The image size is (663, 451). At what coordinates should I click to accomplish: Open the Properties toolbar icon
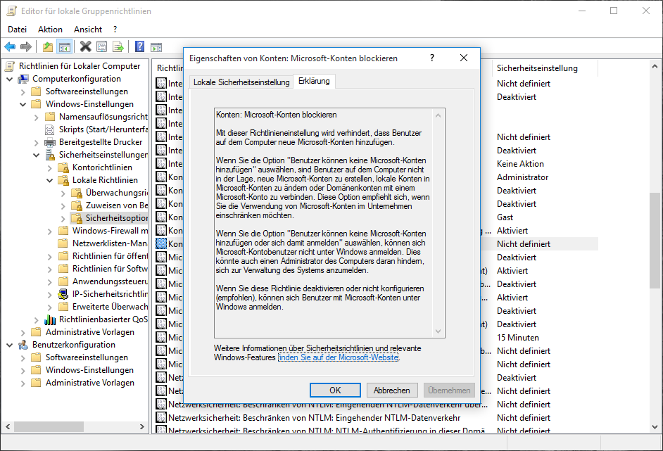coord(102,47)
